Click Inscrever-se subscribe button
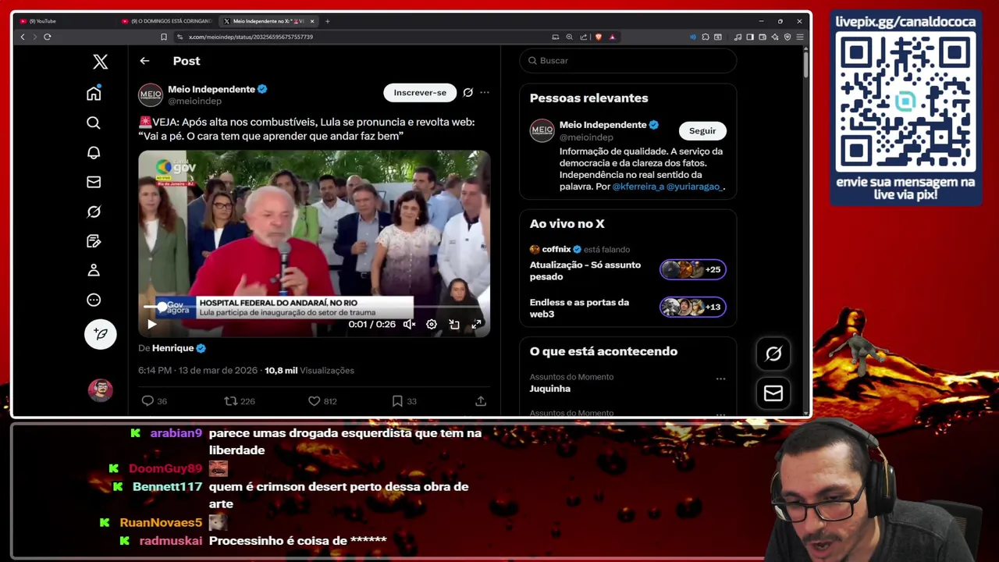This screenshot has height=562, width=999. tap(420, 92)
